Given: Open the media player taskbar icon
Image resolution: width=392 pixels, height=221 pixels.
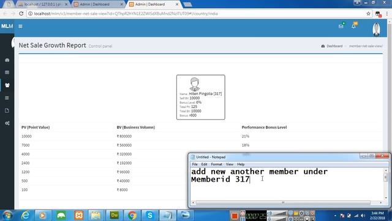Looking at the screenshot, I should [x=42, y=215].
